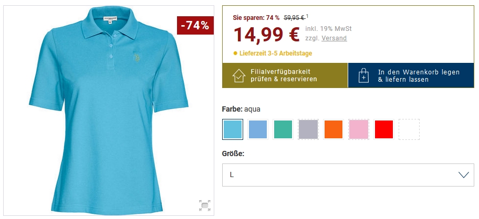Choose the light blue color swatch

click(x=258, y=129)
